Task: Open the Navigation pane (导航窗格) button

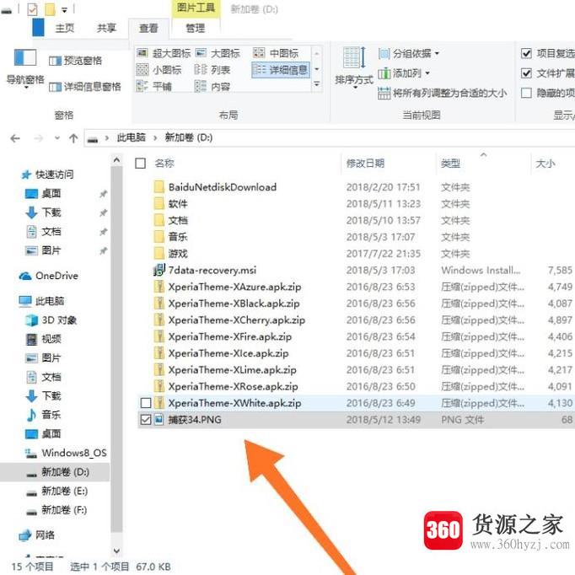Action: pyautogui.click(x=25, y=69)
